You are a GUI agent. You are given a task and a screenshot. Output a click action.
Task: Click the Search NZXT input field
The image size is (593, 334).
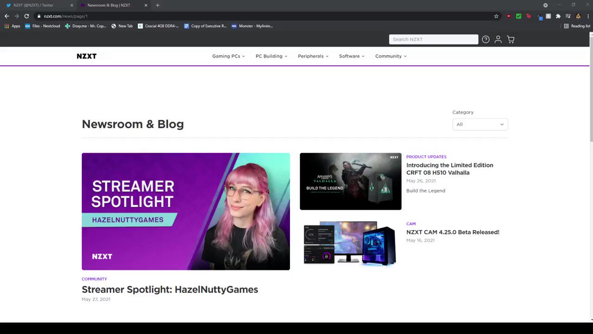pyautogui.click(x=434, y=39)
